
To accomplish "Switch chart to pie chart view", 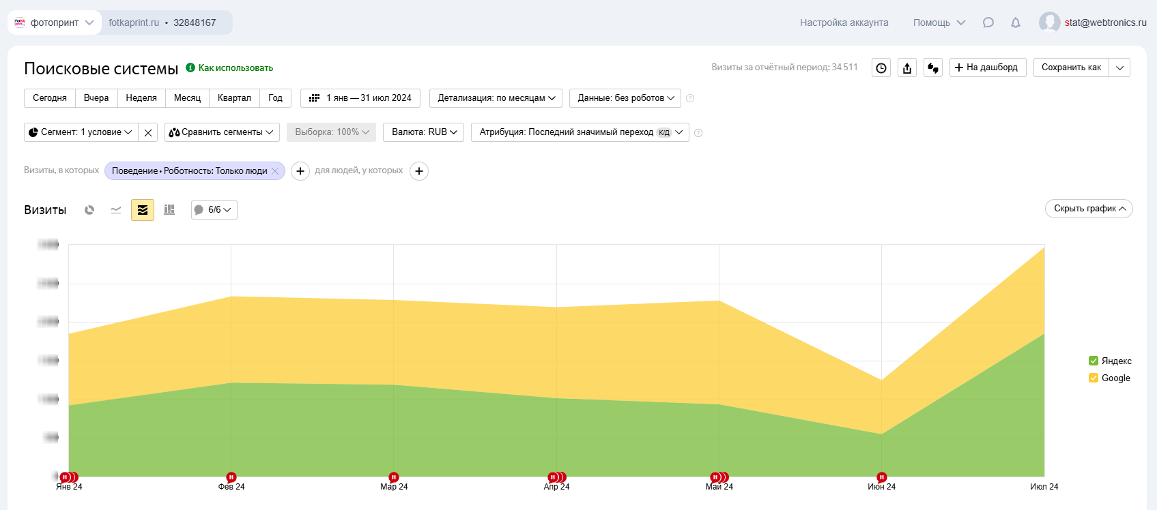I will click(x=89, y=210).
